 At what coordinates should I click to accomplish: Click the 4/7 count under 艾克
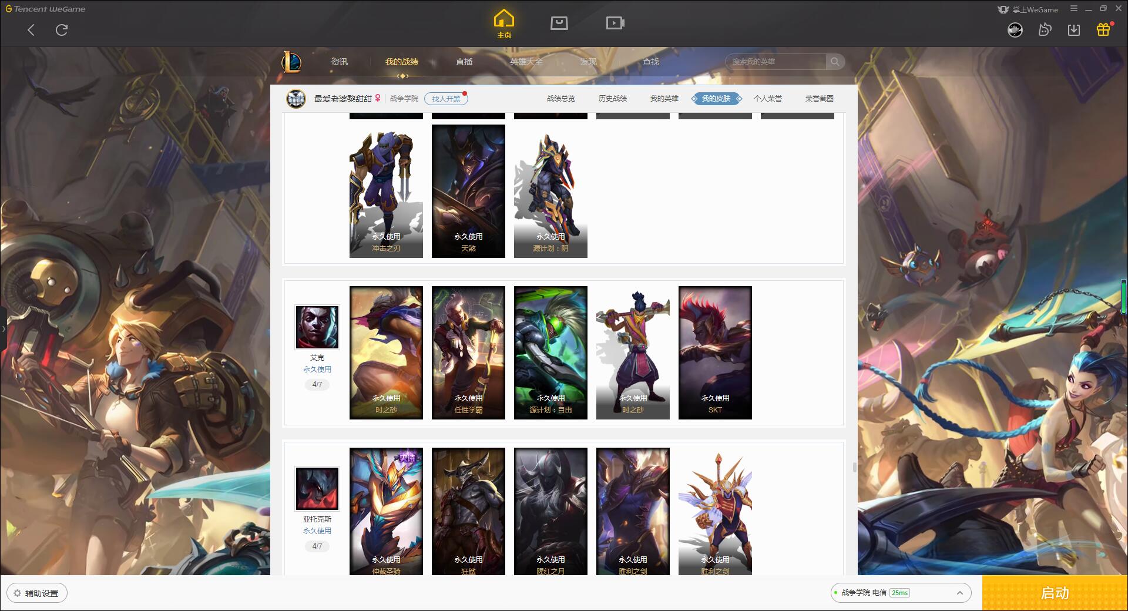click(x=317, y=385)
